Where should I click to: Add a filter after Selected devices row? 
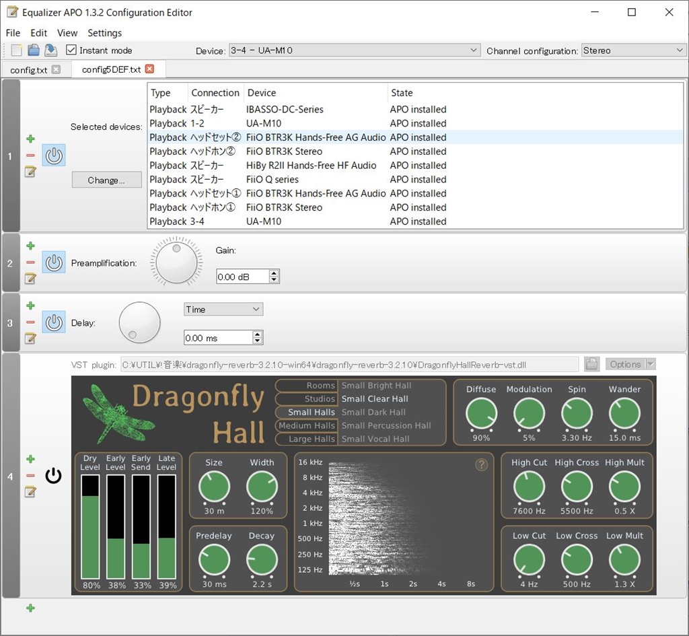tap(30, 139)
